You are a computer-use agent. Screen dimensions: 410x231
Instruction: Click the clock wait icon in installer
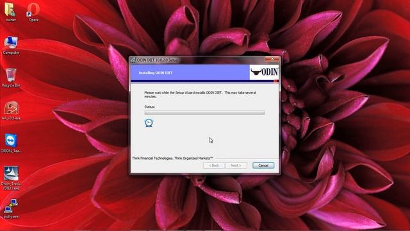click(149, 123)
